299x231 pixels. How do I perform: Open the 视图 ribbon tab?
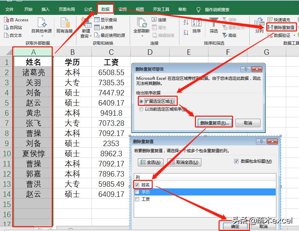[x=140, y=9]
